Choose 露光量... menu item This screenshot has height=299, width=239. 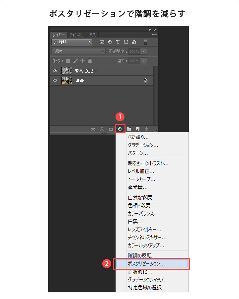152,187
